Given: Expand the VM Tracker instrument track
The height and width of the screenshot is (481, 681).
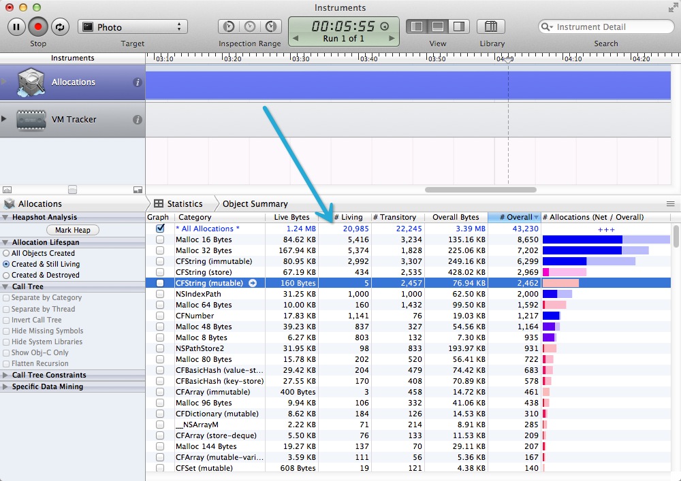Looking at the screenshot, I should (4, 119).
